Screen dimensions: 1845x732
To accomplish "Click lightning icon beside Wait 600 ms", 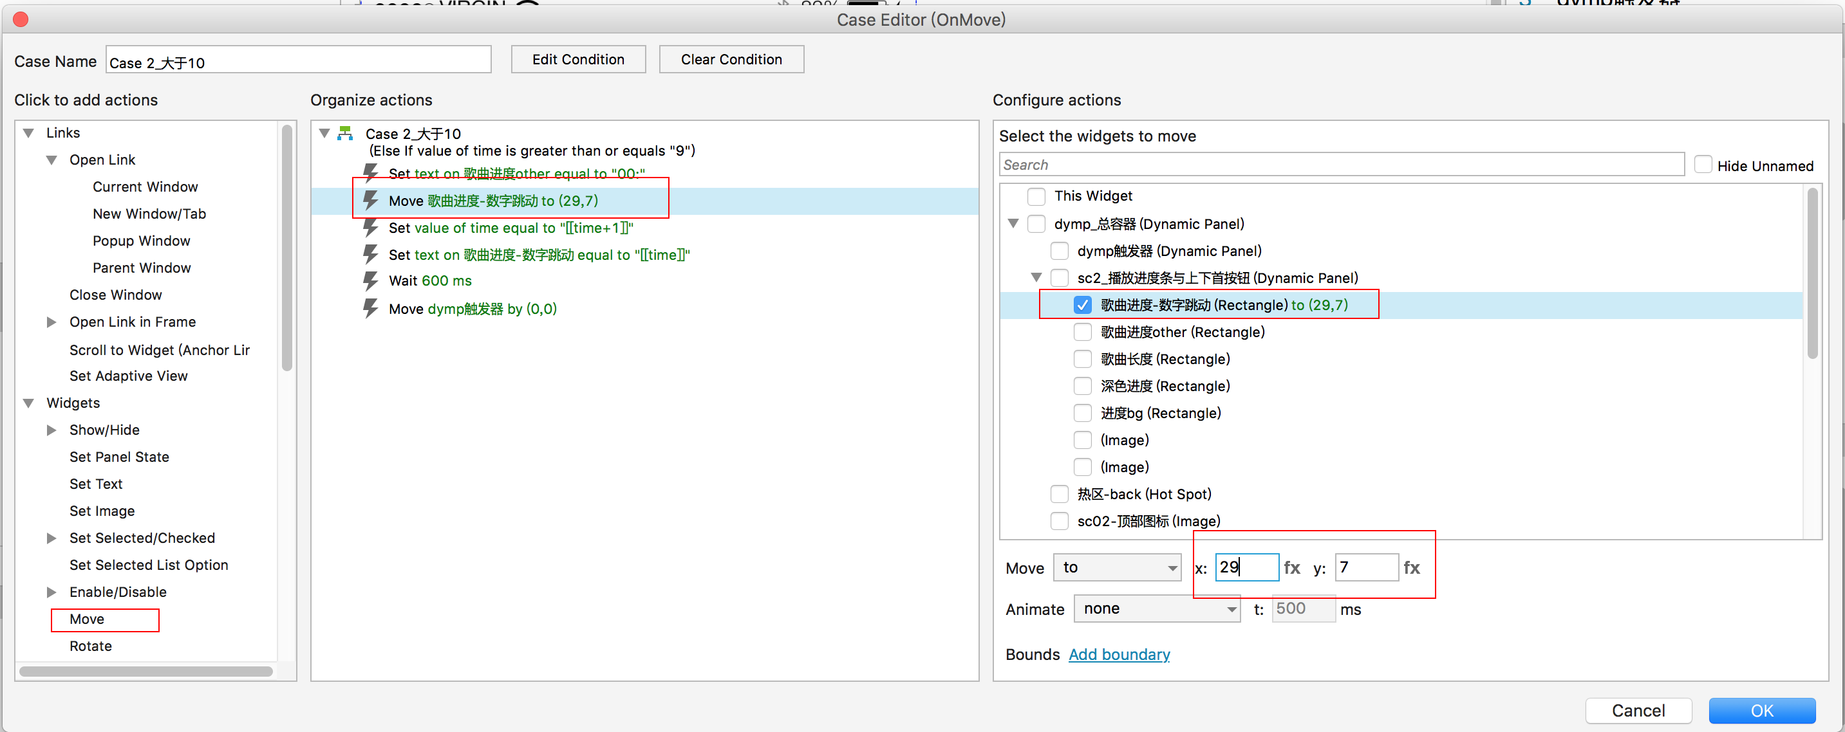I will click(370, 280).
